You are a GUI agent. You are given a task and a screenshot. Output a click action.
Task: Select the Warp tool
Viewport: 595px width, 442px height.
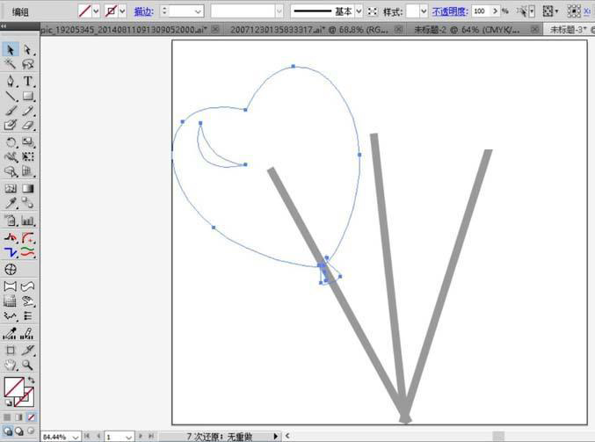pyautogui.click(x=11, y=156)
